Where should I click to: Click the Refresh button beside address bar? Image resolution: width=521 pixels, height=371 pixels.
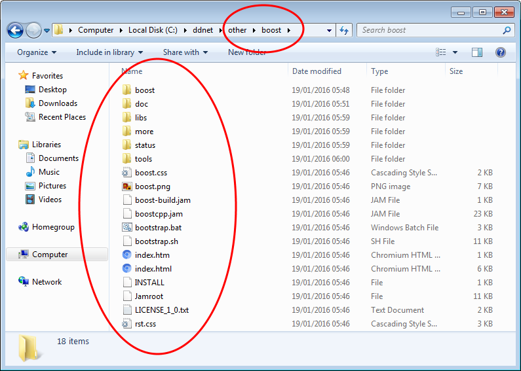tap(345, 30)
